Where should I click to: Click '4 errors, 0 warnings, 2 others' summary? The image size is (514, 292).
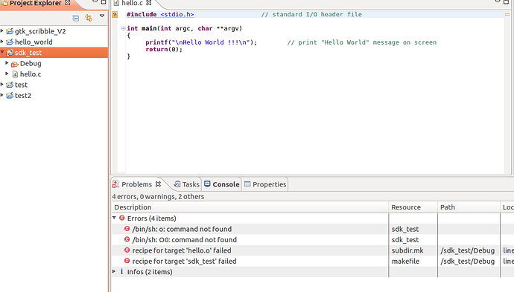click(x=158, y=196)
